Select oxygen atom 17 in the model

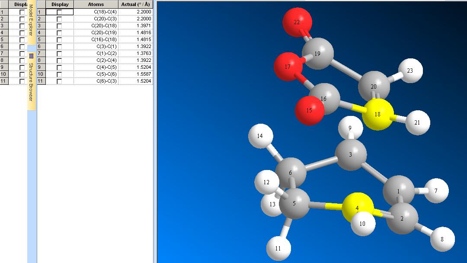[x=288, y=67]
